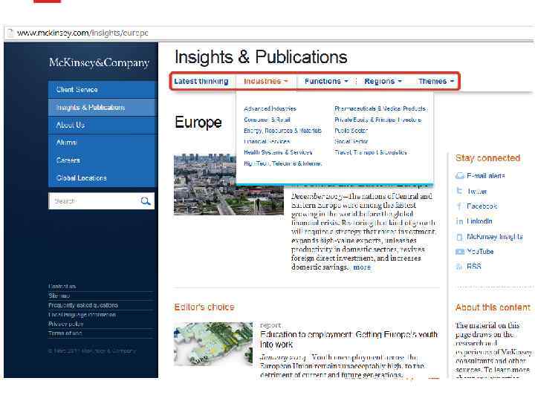Click the browser address bar URL
Viewport: 535px width, 401px height.
(82, 33)
